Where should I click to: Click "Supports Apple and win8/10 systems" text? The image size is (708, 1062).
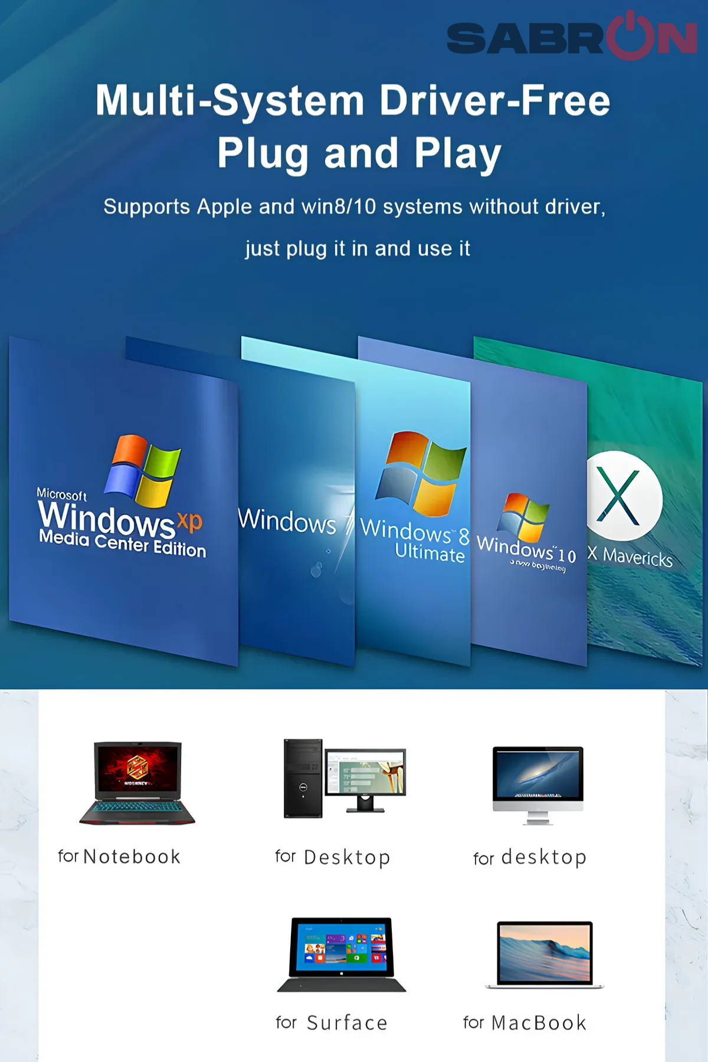[x=284, y=206]
